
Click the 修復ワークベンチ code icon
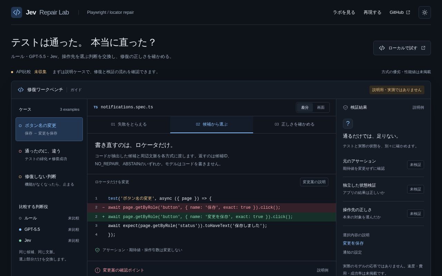tap(21, 90)
